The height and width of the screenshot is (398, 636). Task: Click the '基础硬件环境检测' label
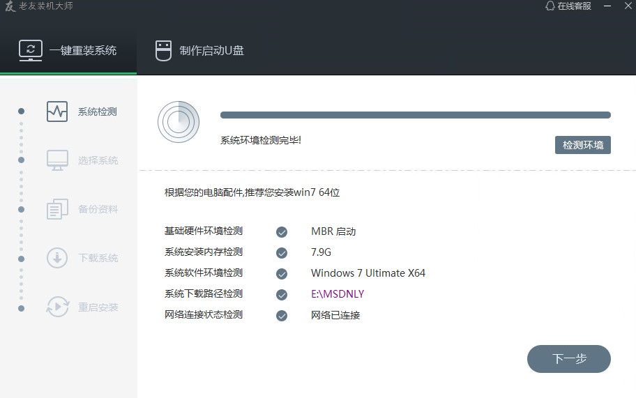[203, 231]
